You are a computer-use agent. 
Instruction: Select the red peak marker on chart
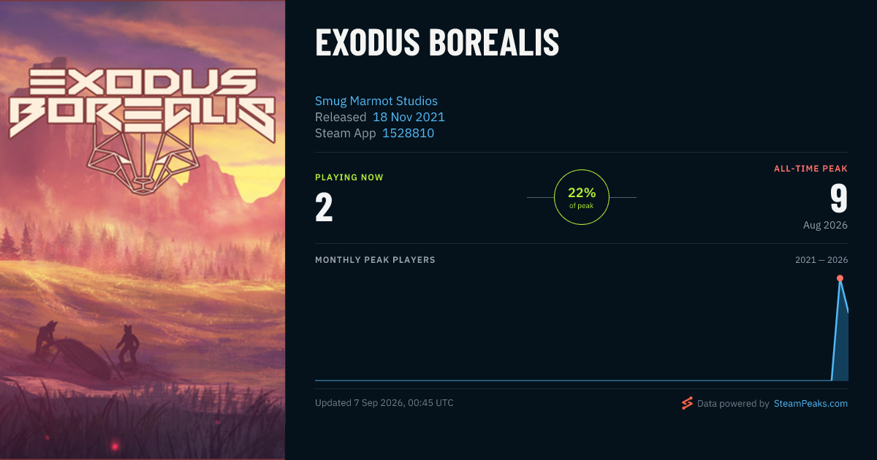[x=840, y=278]
